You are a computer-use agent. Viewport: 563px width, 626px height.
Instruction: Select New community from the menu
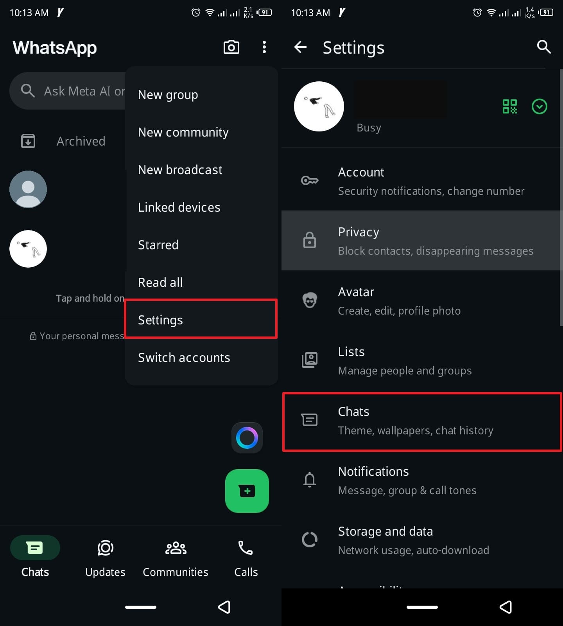pos(202,132)
